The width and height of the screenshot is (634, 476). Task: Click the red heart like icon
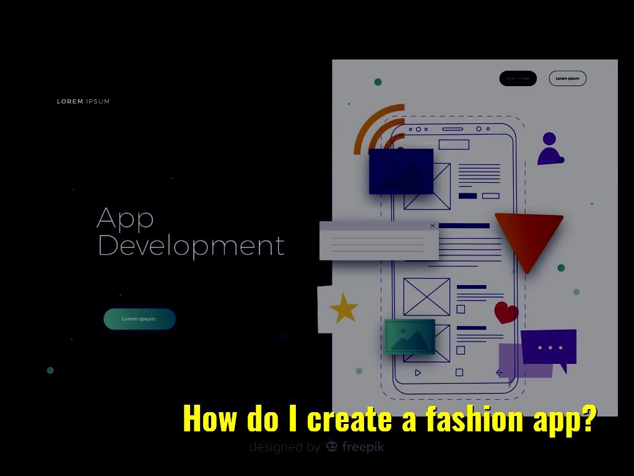[x=506, y=312]
